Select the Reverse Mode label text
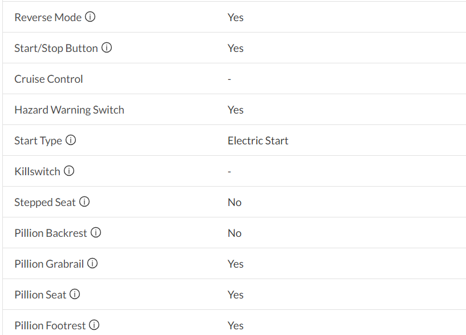 coord(48,18)
